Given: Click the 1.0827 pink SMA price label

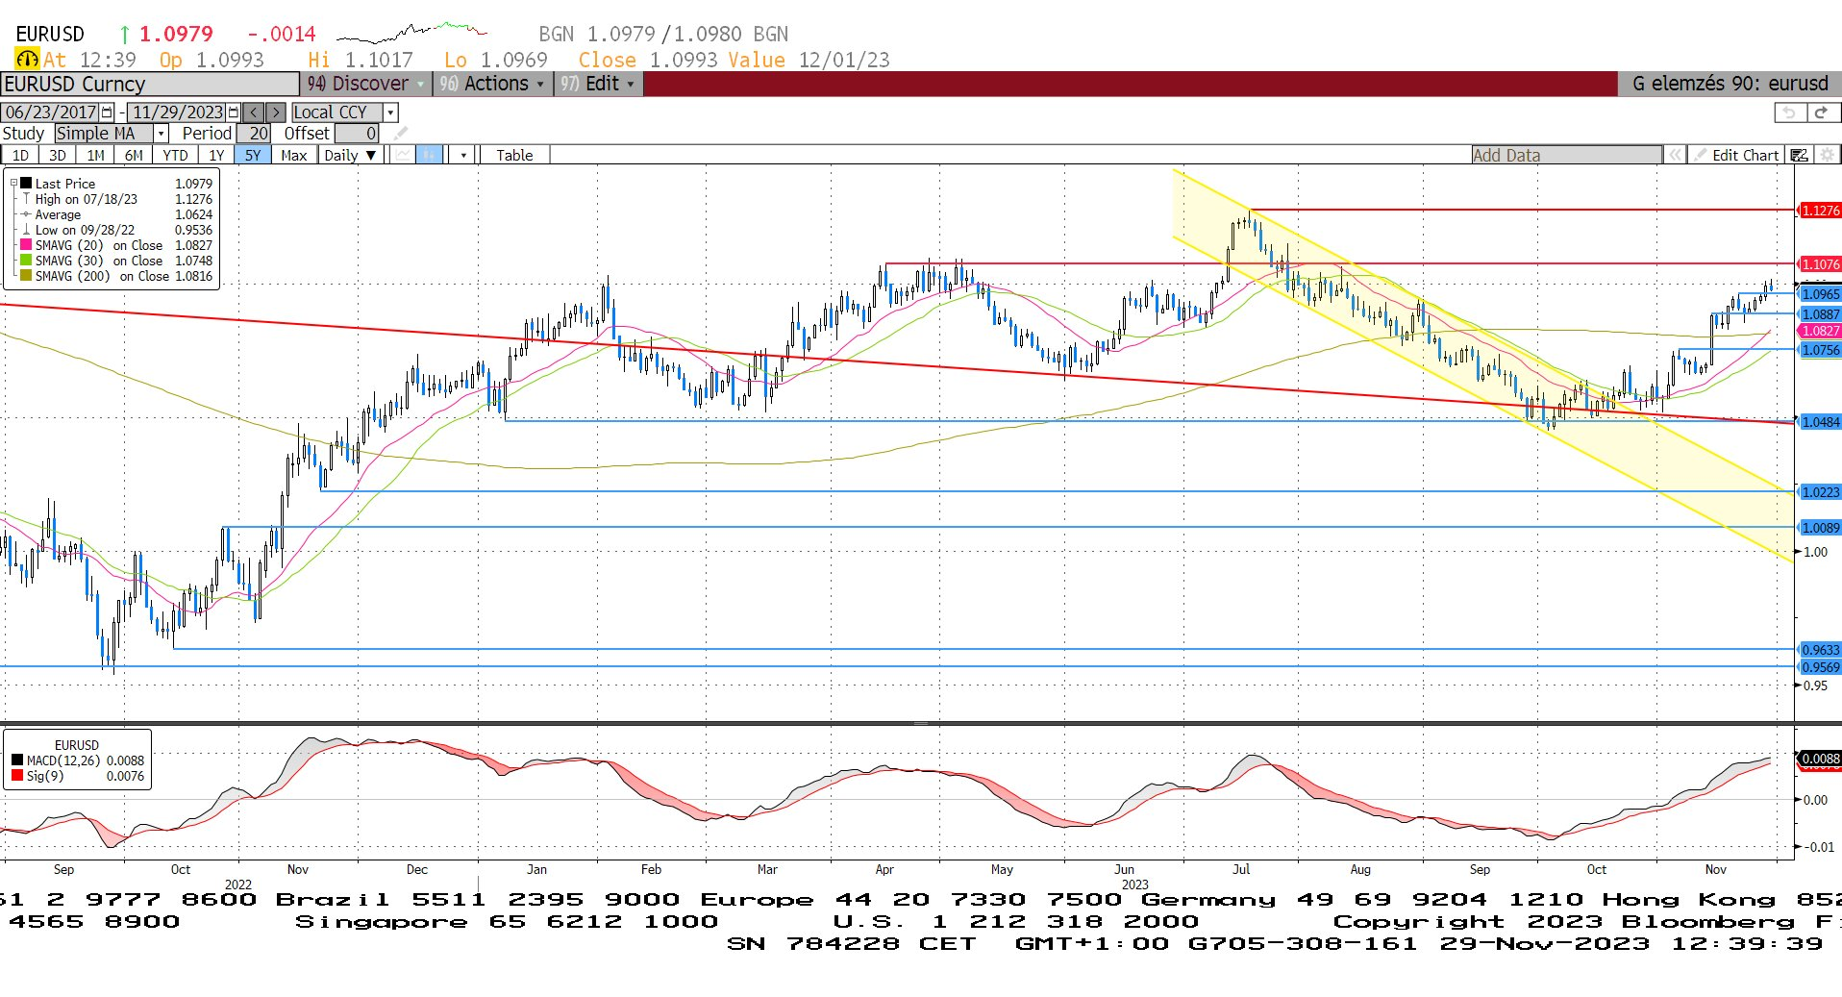Looking at the screenshot, I should (x=1820, y=331).
